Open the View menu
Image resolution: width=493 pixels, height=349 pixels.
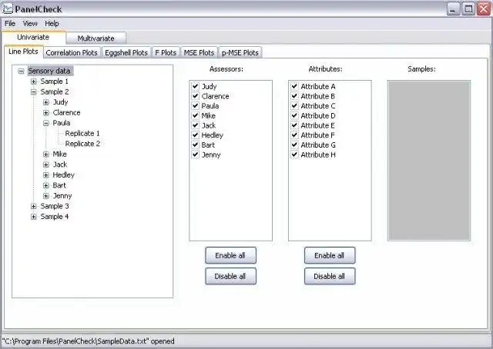pos(30,24)
